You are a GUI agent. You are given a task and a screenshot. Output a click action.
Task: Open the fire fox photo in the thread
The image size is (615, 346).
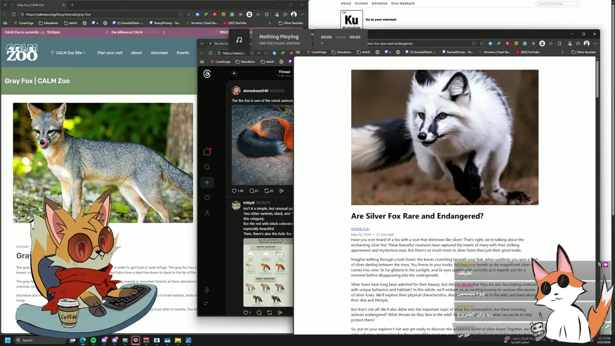[262, 145]
